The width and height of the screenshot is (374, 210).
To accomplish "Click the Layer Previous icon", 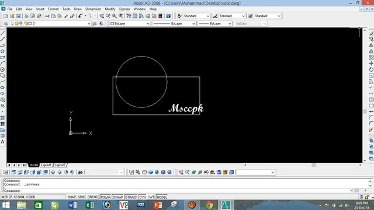I will pos(101,23).
